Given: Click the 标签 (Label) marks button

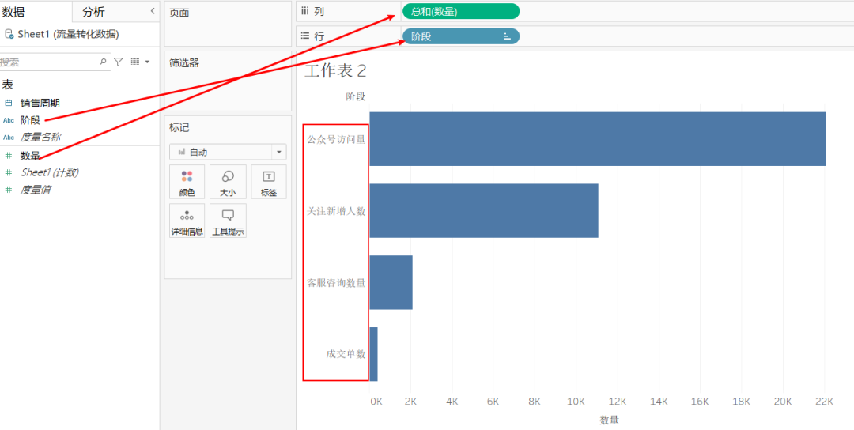Looking at the screenshot, I should (x=269, y=182).
